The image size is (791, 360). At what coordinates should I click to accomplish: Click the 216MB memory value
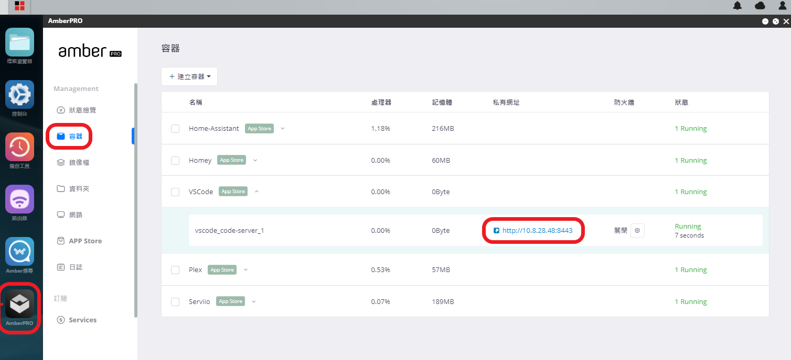[x=443, y=129]
